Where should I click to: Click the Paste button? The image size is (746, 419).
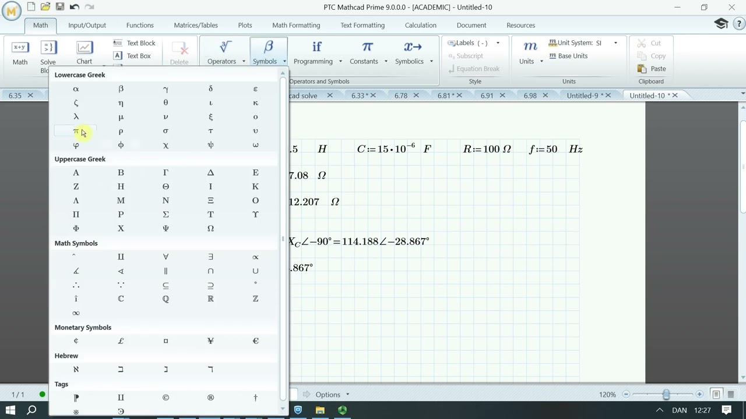pyautogui.click(x=651, y=69)
